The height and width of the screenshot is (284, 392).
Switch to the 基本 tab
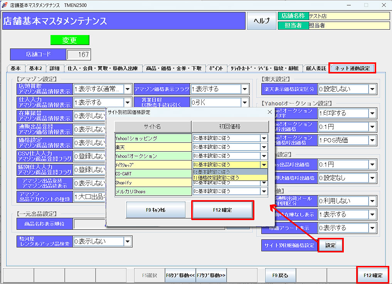(x=16, y=68)
